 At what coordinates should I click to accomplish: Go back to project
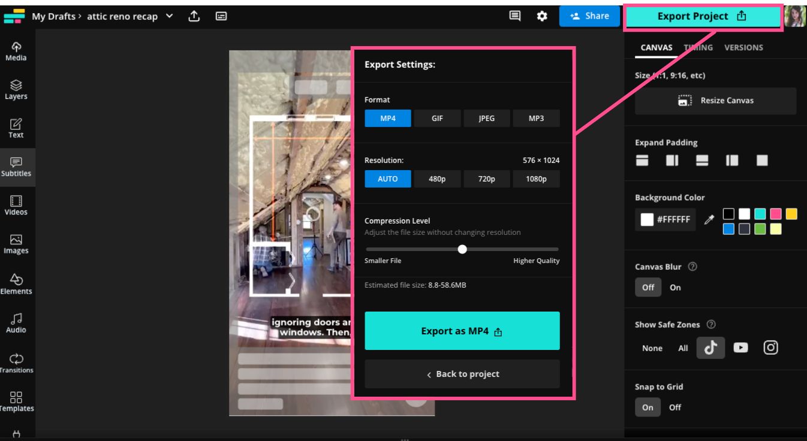pos(462,374)
